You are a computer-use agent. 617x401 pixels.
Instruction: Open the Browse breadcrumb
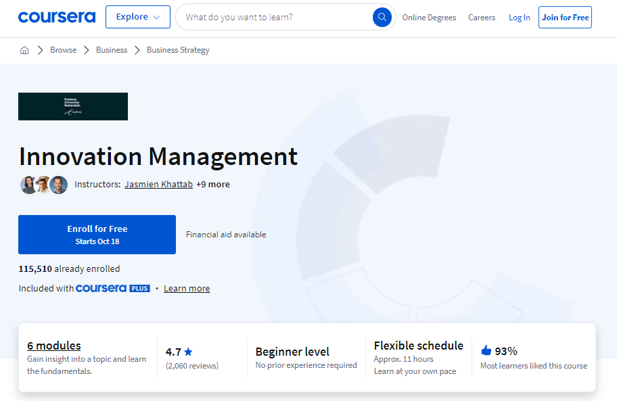tap(64, 50)
